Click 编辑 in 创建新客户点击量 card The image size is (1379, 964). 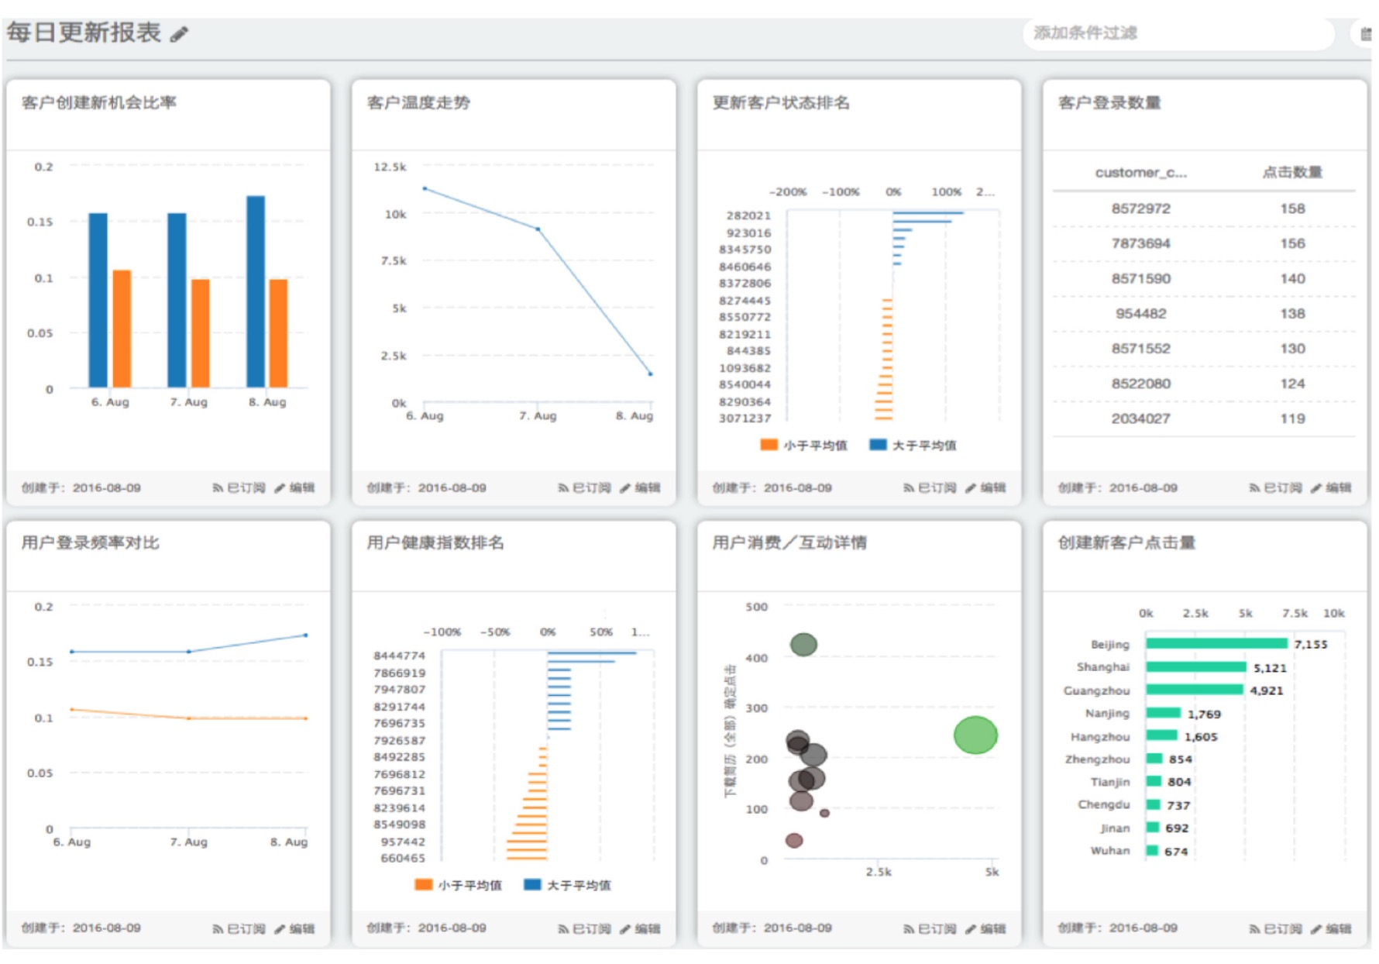point(1331,928)
